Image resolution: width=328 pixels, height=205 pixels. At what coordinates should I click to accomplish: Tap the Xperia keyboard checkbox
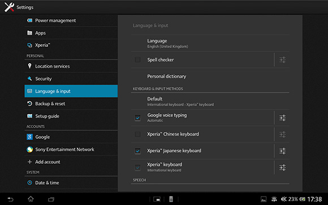137,167
